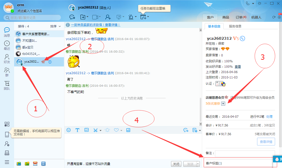The image size is (282, 168).
Task: Expand the 排序 sort dropdown
Action: tap(55, 26)
